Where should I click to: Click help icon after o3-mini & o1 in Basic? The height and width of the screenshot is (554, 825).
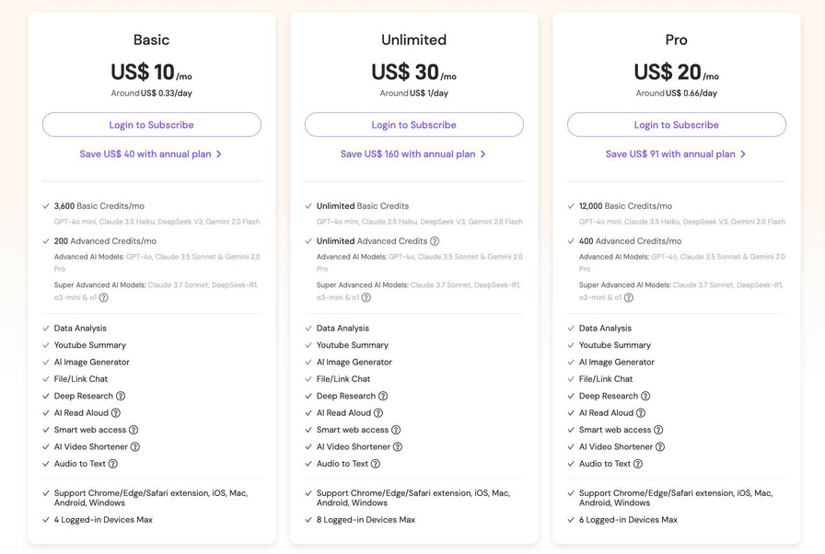104,297
